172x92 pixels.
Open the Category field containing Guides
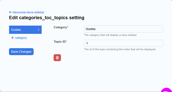[123, 29]
